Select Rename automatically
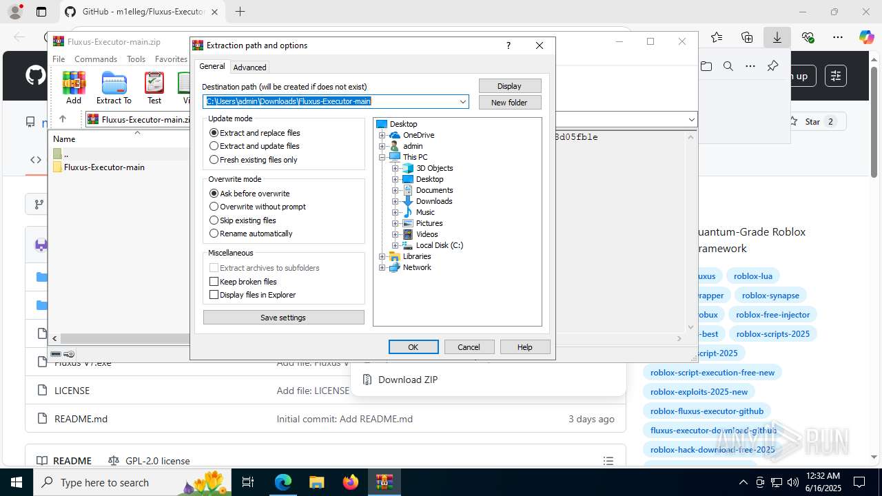This screenshot has height=496, width=882. coord(251,234)
